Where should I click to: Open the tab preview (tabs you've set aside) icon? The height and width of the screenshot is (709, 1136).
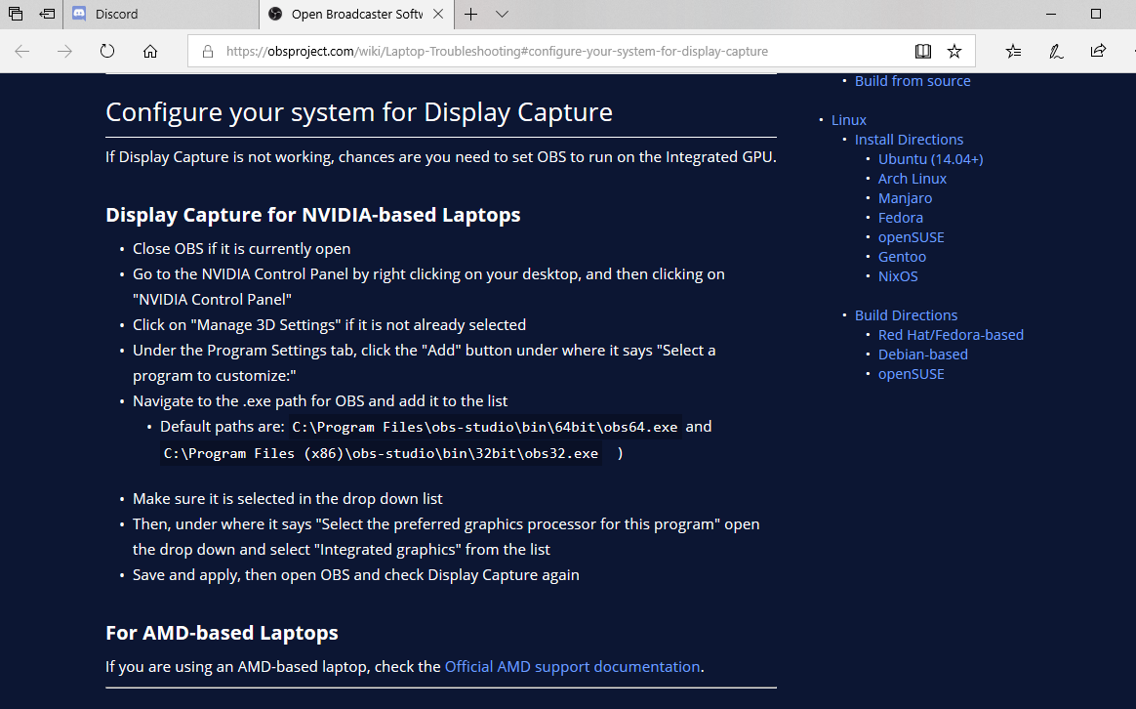(16, 14)
